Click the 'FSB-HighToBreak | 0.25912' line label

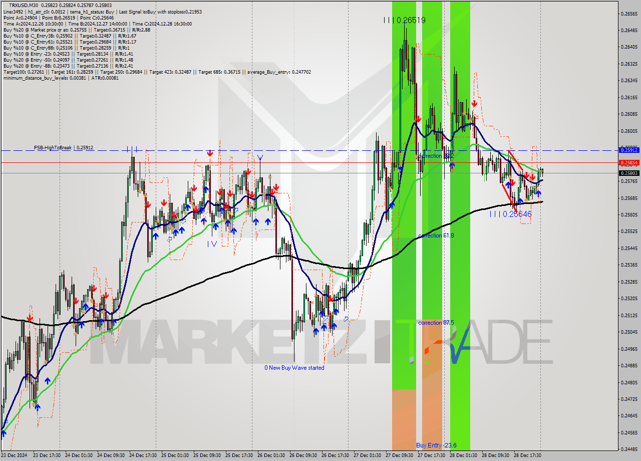pos(64,148)
